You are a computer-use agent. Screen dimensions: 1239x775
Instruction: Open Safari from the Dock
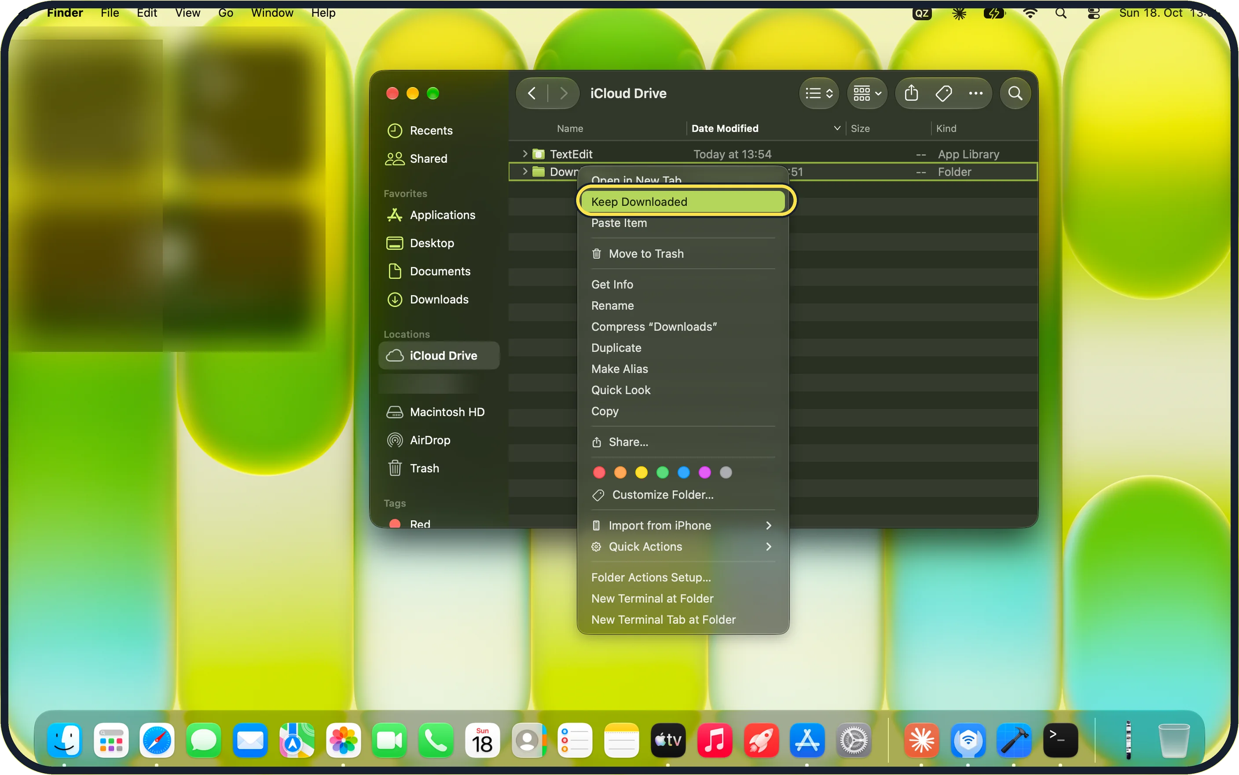tap(157, 740)
